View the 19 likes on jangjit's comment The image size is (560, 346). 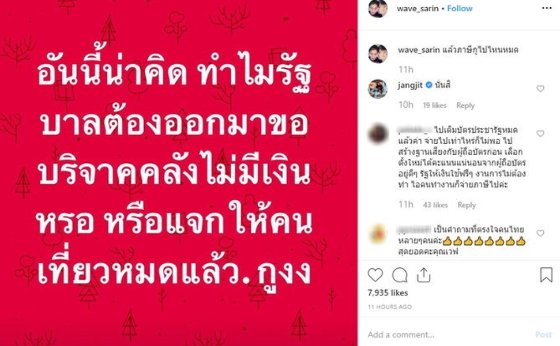[435, 106]
